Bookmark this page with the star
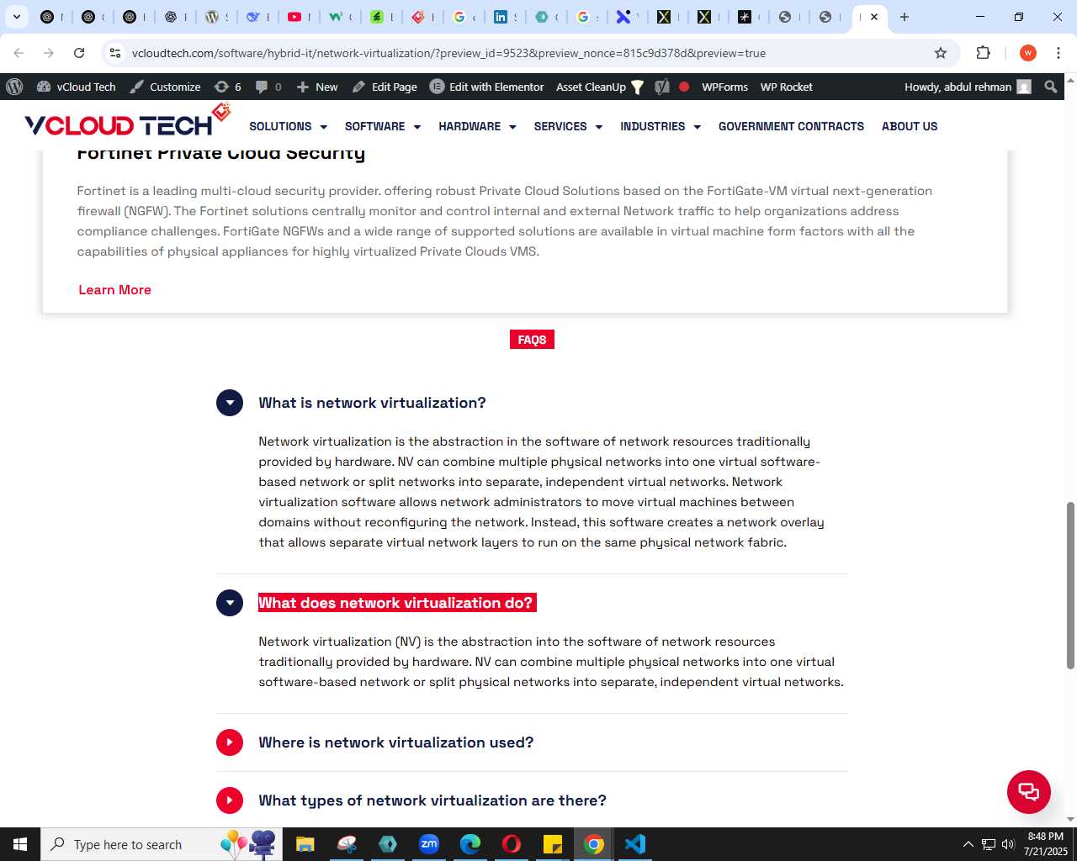 pyautogui.click(x=941, y=53)
